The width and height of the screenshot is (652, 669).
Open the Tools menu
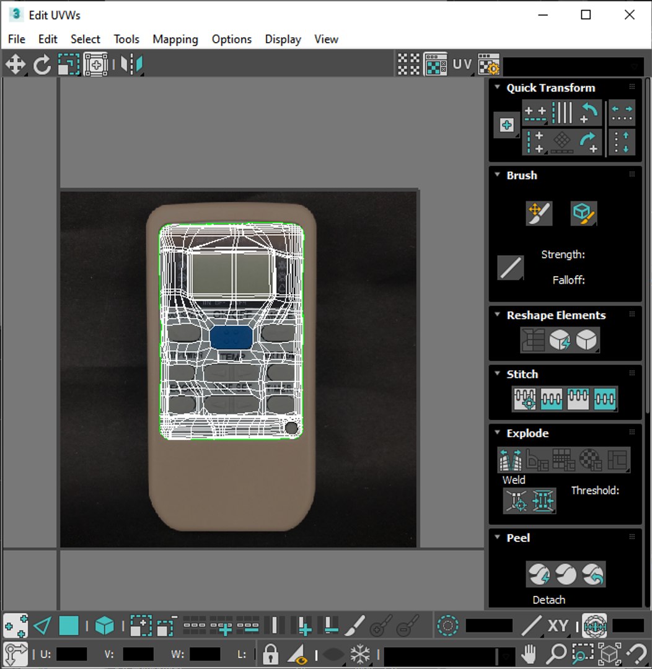(126, 39)
